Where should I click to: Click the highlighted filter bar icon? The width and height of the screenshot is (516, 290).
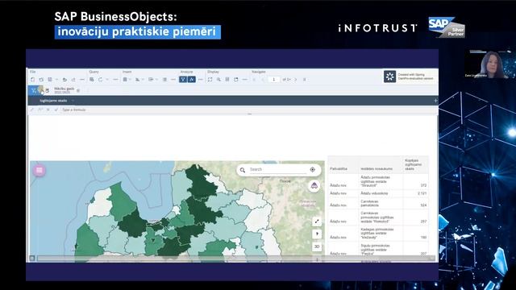[34, 90]
